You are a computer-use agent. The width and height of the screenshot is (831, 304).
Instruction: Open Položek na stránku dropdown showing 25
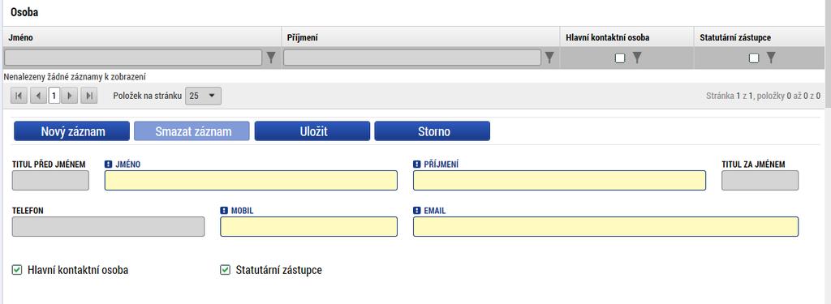coord(203,96)
